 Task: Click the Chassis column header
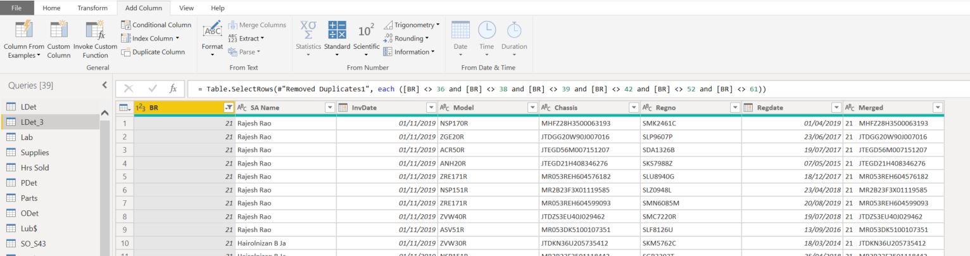589,108
